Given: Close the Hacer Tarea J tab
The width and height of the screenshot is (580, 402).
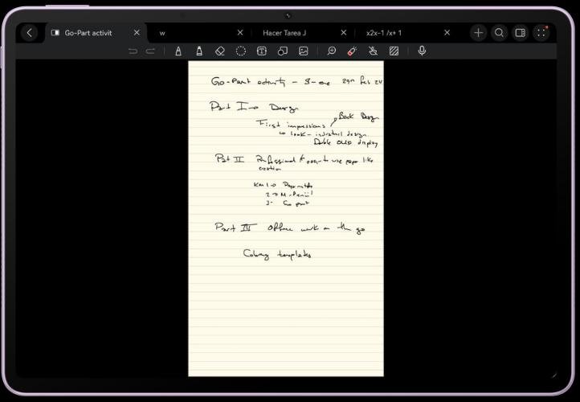Looking at the screenshot, I should [344, 33].
